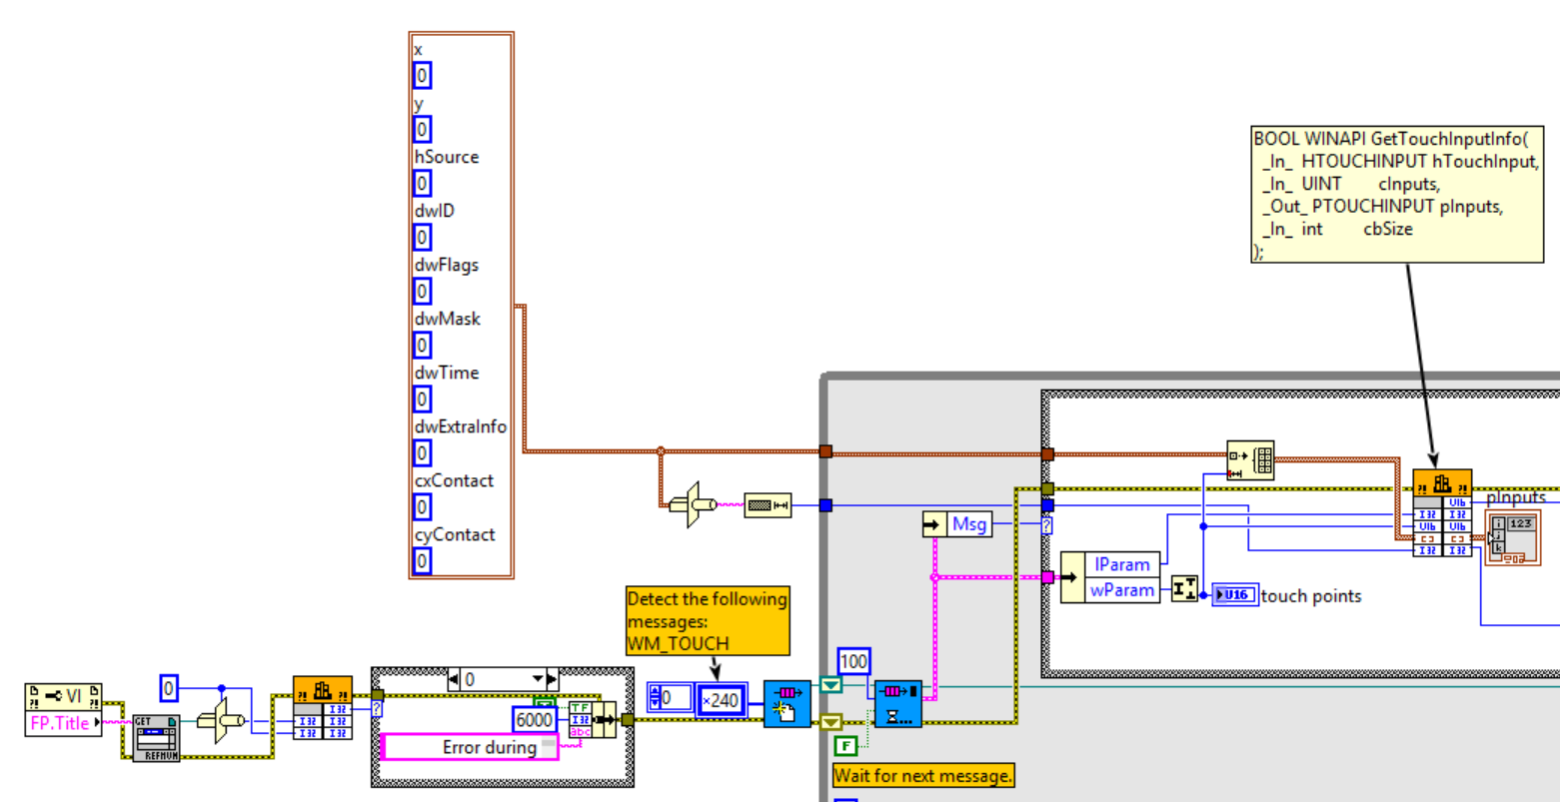Go to next case with the right arrow
The height and width of the screenshot is (802, 1560).
[551, 680]
